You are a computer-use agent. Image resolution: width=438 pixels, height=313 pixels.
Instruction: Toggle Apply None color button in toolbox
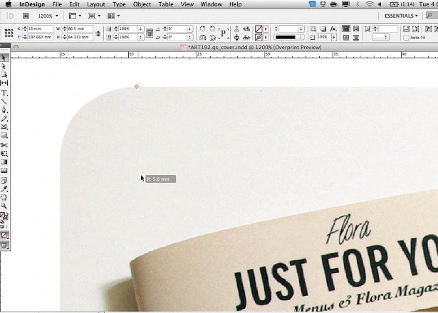pos(4,235)
